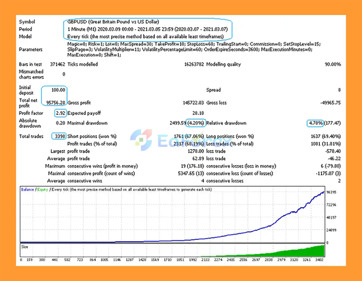Click the total net profit value 95756.28

click(56, 103)
